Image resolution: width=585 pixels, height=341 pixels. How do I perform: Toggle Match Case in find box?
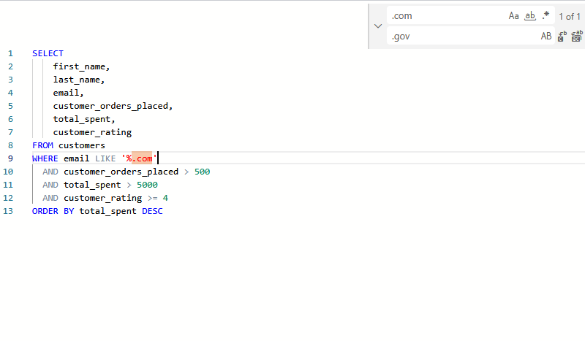pyautogui.click(x=514, y=16)
